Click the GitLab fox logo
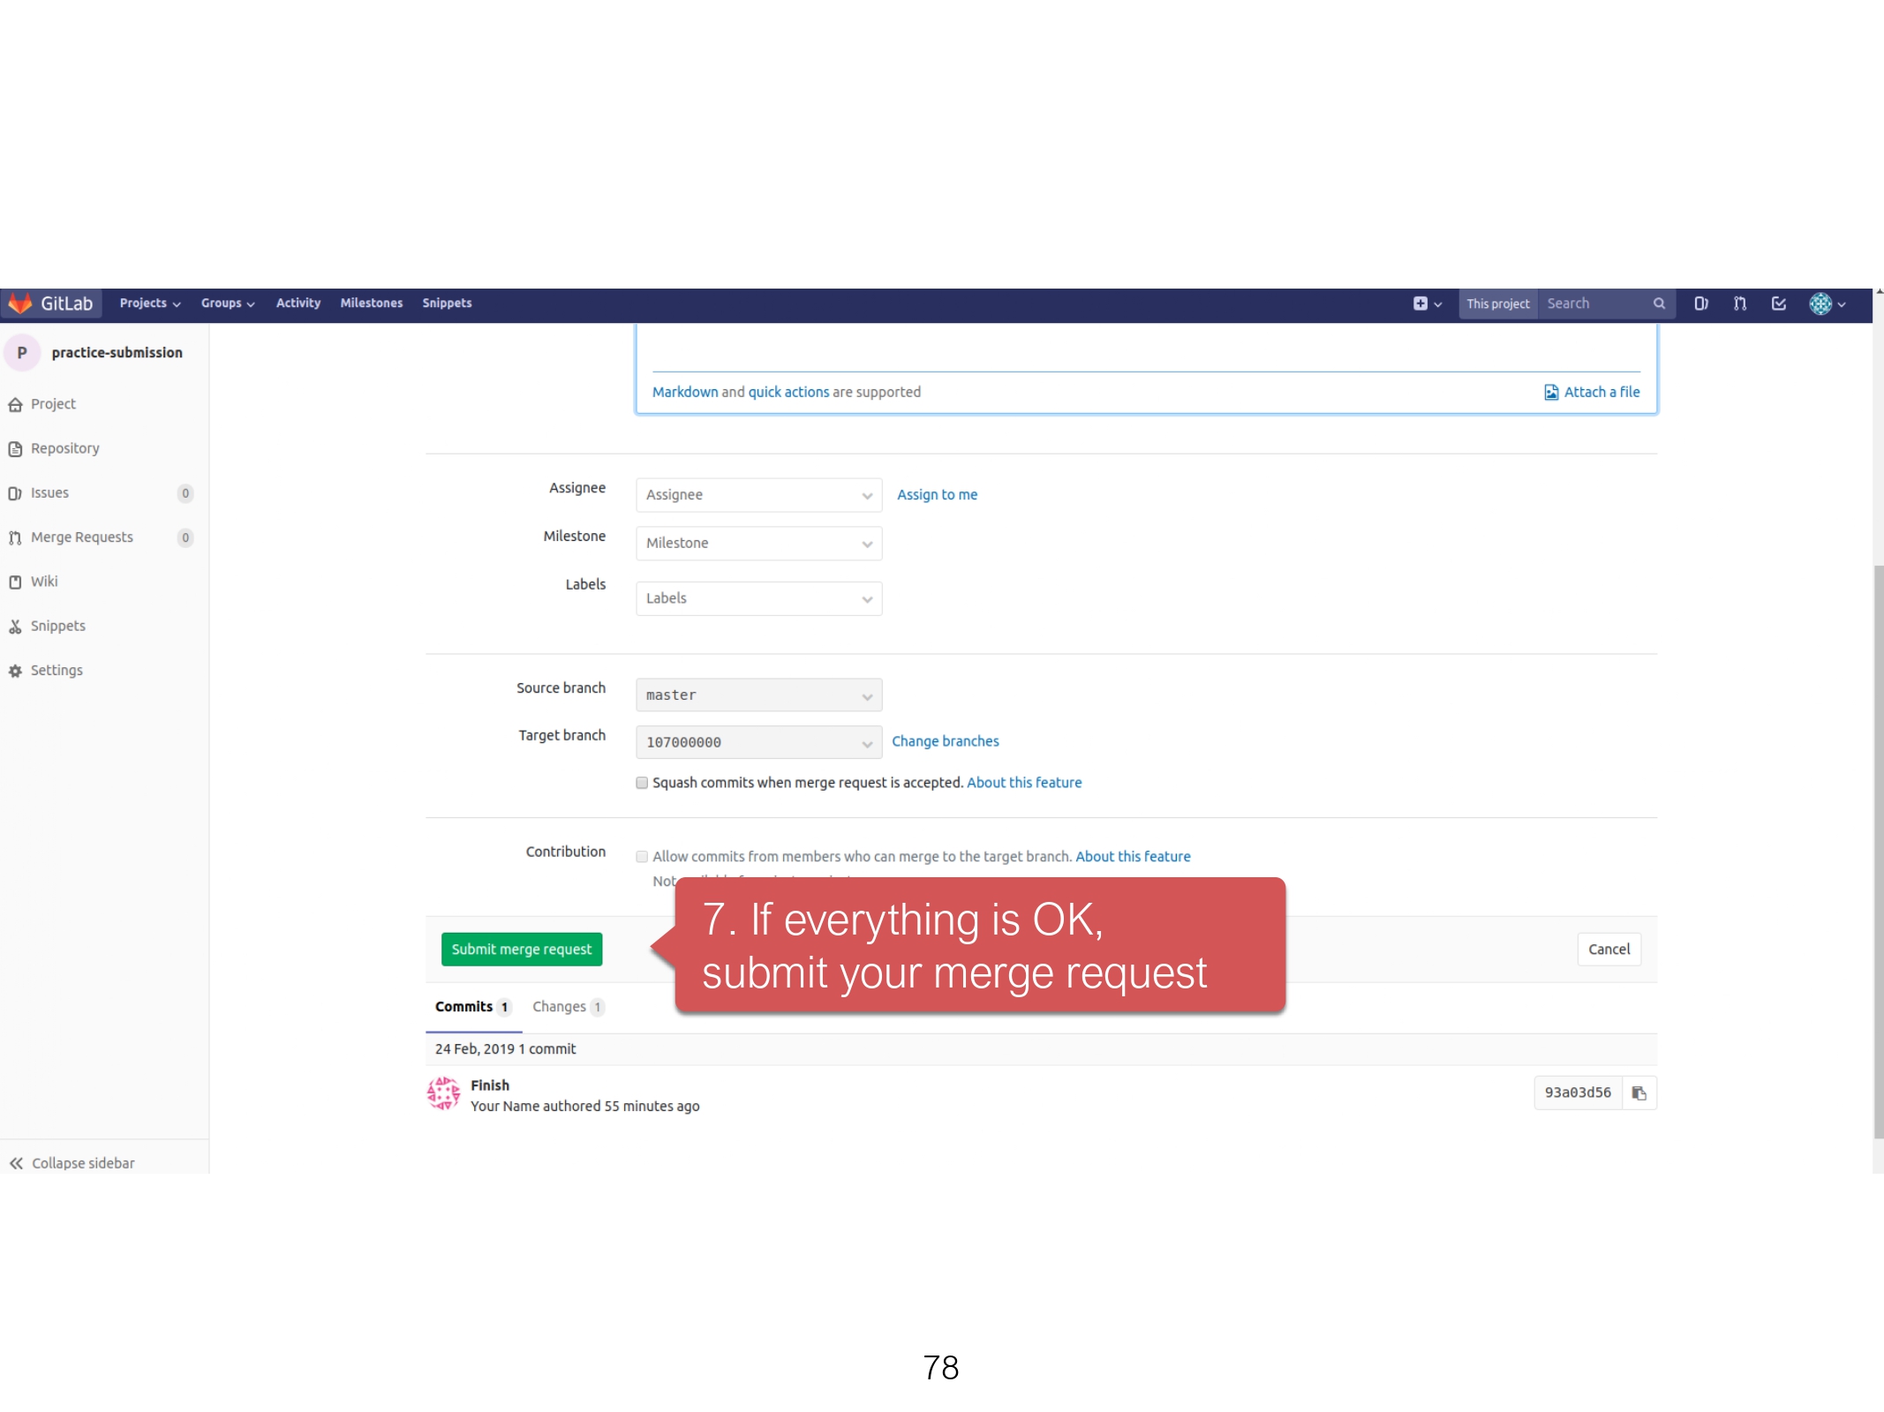This screenshot has height=1412, width=1884. click(20, 303)
